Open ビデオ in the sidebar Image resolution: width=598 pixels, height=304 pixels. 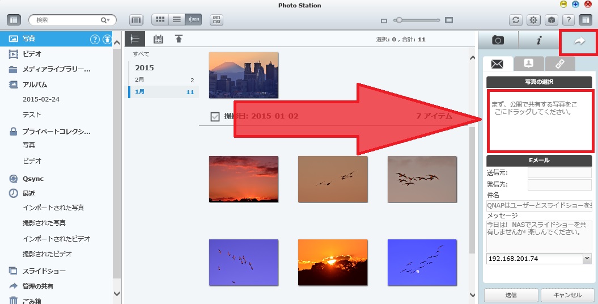click(x=32, y=54)
